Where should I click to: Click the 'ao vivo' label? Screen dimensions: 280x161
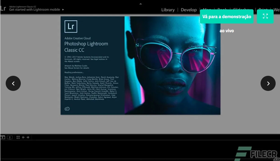pos(227,31)
